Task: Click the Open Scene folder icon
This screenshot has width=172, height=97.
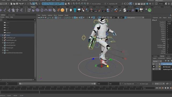Action: (14, 4)
